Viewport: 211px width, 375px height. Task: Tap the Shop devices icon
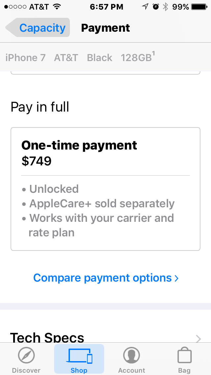pos(79,356)
